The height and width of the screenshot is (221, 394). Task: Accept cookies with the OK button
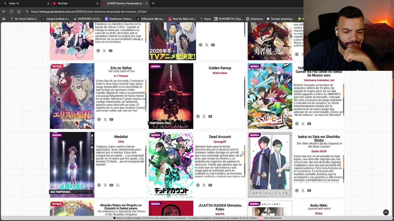260,218
